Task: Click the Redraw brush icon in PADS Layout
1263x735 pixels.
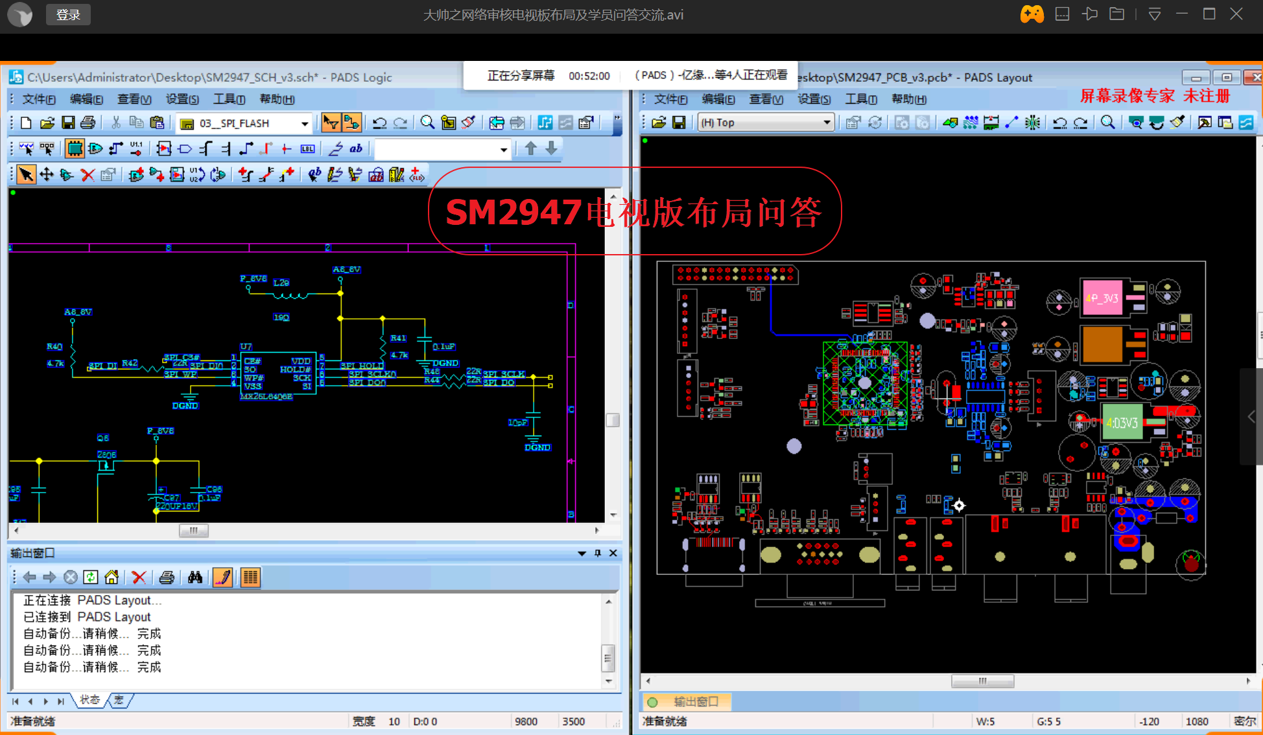Action: pos(1178,122)
